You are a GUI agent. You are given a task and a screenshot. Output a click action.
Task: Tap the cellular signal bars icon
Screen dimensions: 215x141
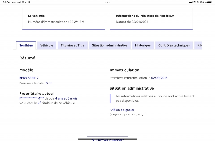pos(191,2)
